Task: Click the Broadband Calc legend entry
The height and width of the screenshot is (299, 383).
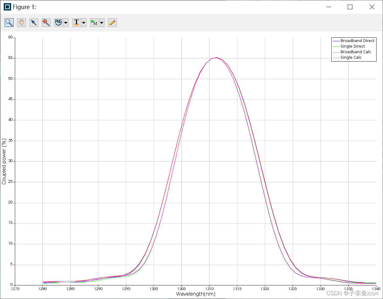Action: [x=356, y=52]
